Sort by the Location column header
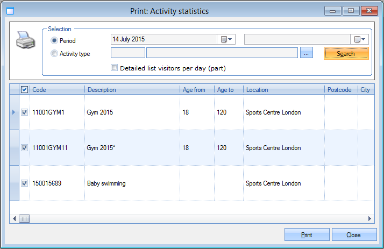384x249 pixels. pos(283,90)
